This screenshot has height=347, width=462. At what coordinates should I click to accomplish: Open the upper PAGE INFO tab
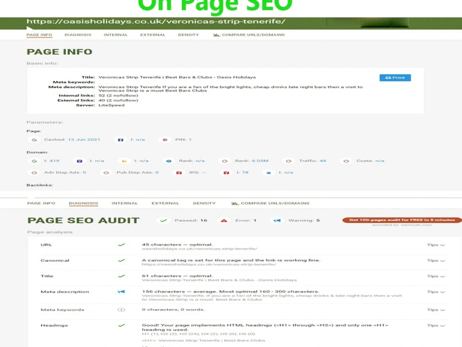pyautogui.click(x=39, y=35)
